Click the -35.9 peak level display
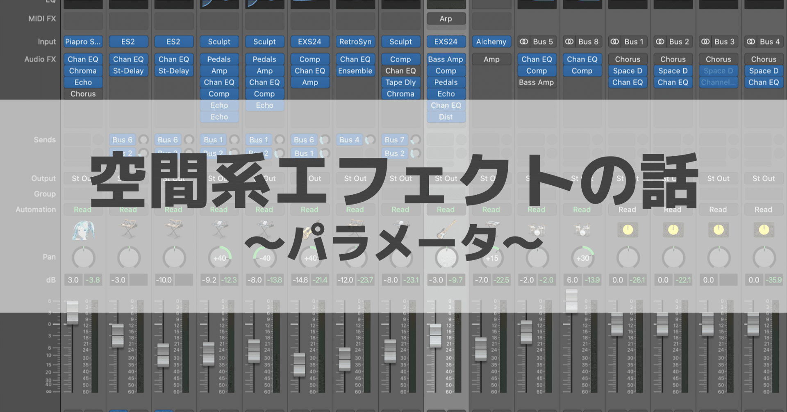Viewport: 787px width, 412px height. click(774, 280)
